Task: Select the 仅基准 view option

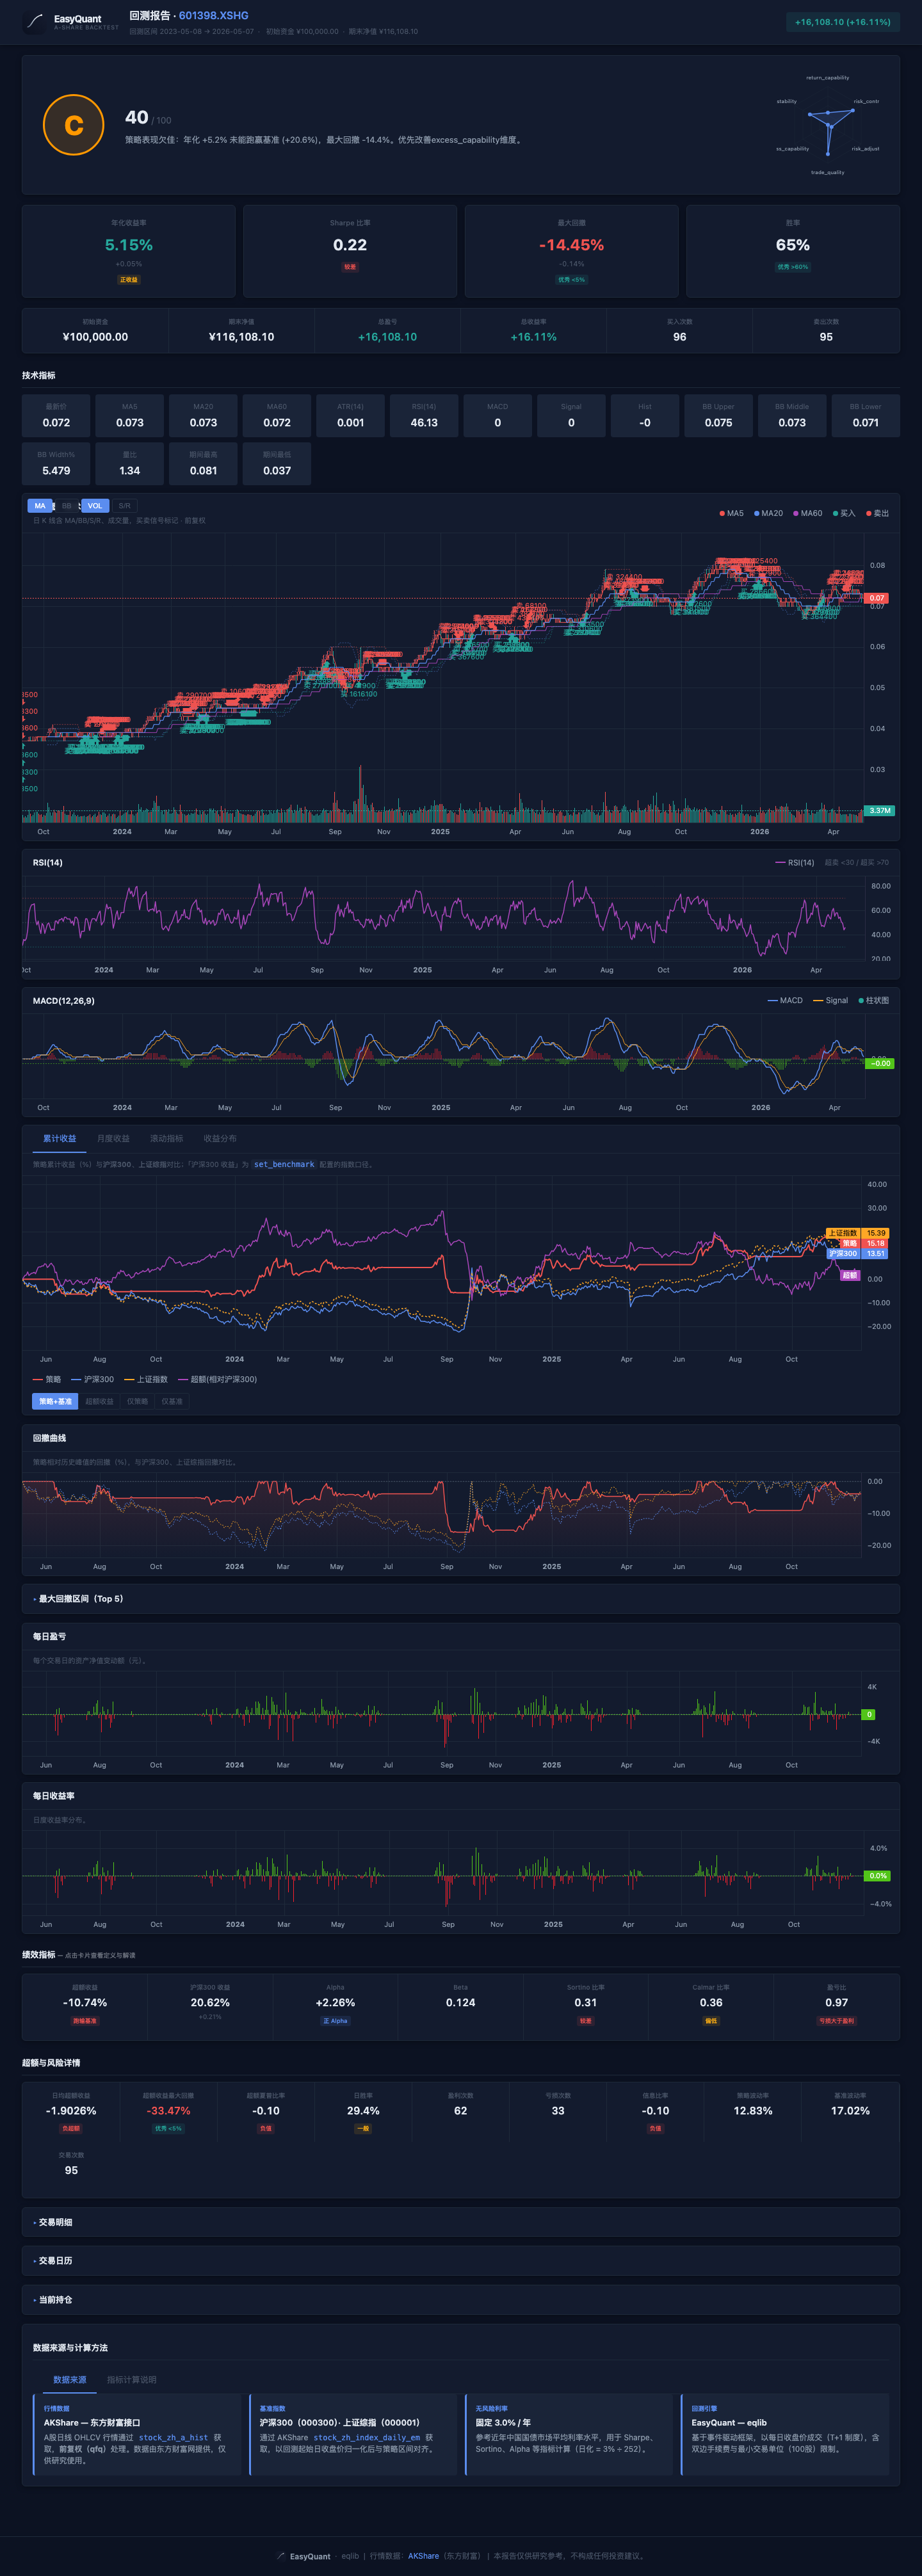Action: (x=172, y=1402)
